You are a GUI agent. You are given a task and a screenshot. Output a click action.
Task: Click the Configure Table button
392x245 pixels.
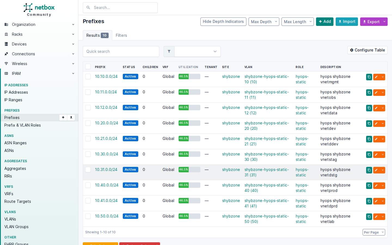coord(367,50)
